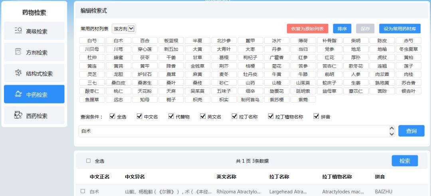Click 白术 name in the result row
The image size is (431, 196).
pos(94,192)
